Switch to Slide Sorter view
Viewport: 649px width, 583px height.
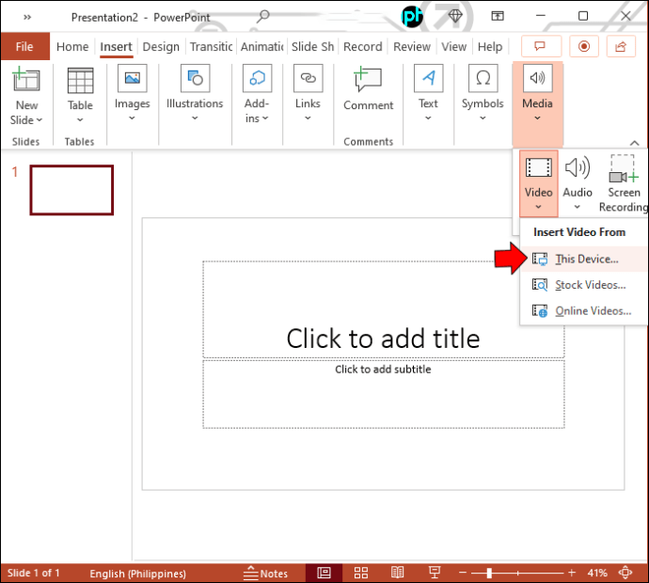pos(361,573)
